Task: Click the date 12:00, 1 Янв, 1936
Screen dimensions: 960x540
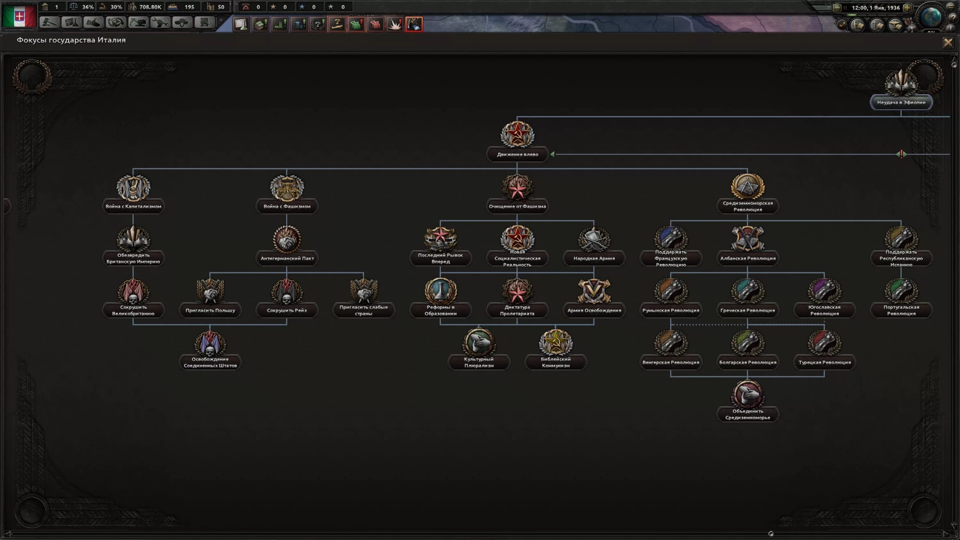Action: pos(876,8)
